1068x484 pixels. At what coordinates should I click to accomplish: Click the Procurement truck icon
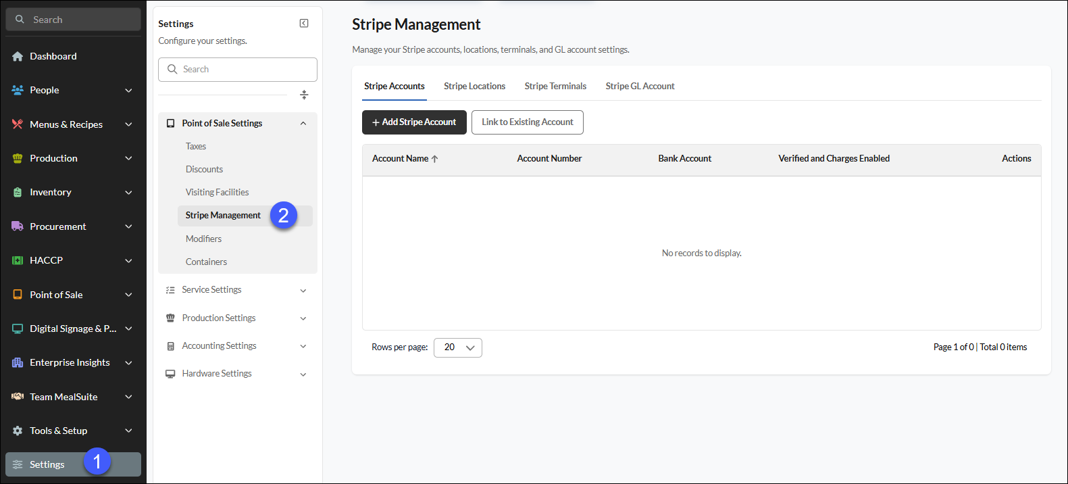(x=18, y=226)
